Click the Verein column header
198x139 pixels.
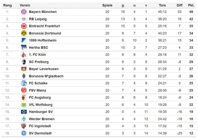click(x=25, y=5)
